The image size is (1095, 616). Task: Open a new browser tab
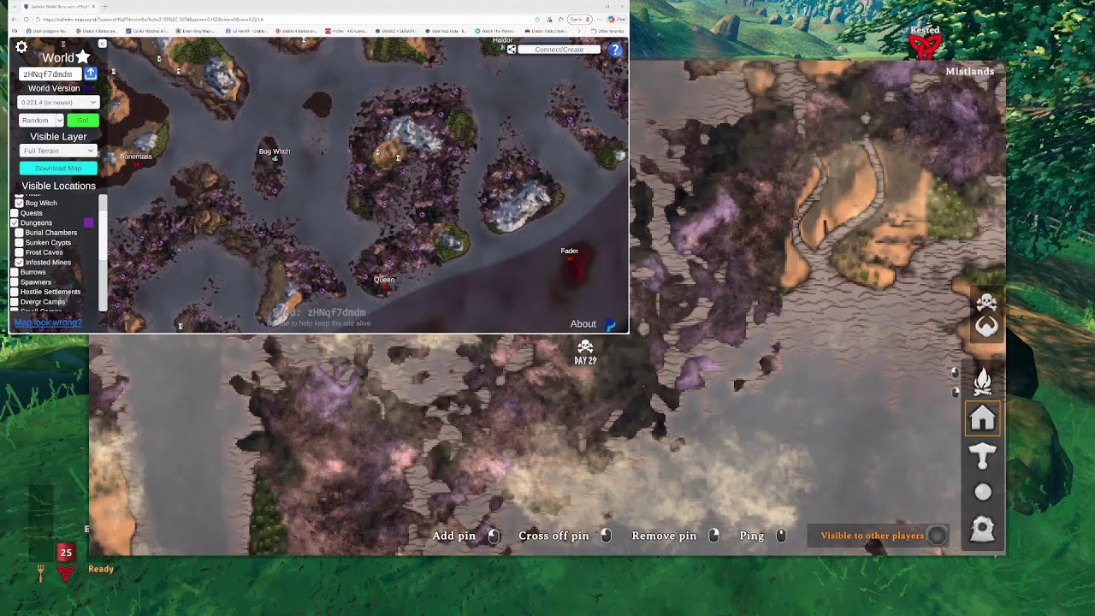click(106, 6)
